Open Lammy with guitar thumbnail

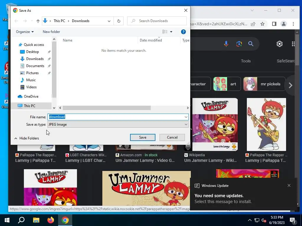pos(266,124)
